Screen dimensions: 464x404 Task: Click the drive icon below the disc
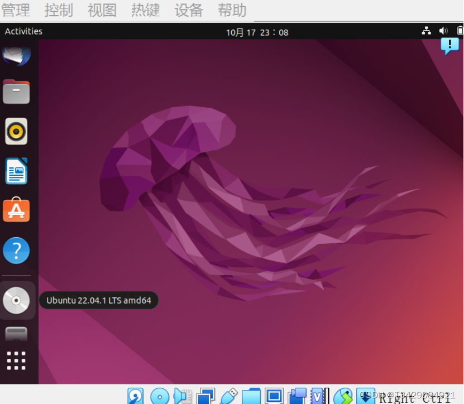(16, 334)
